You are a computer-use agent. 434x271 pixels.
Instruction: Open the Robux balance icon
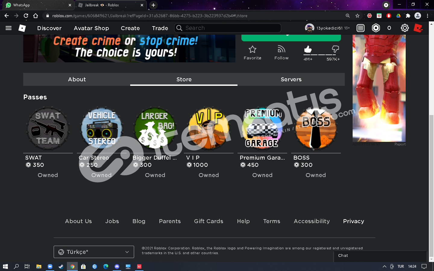[376, 28]
